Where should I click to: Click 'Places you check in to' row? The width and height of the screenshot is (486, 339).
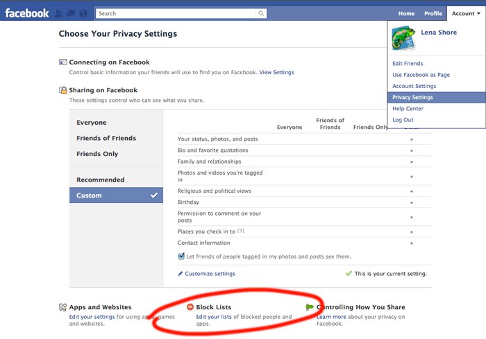point(305,232)
